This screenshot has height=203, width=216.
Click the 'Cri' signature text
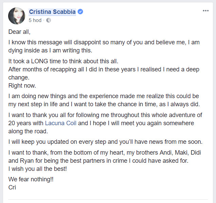click(12, 187)
